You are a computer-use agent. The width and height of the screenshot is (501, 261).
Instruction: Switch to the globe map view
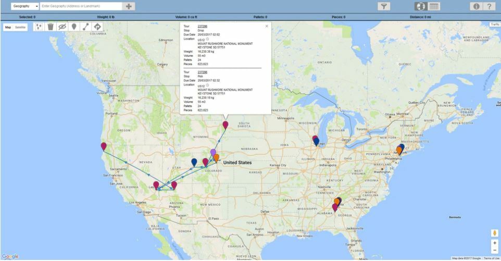pyautogui.click(x=421, y=6)
